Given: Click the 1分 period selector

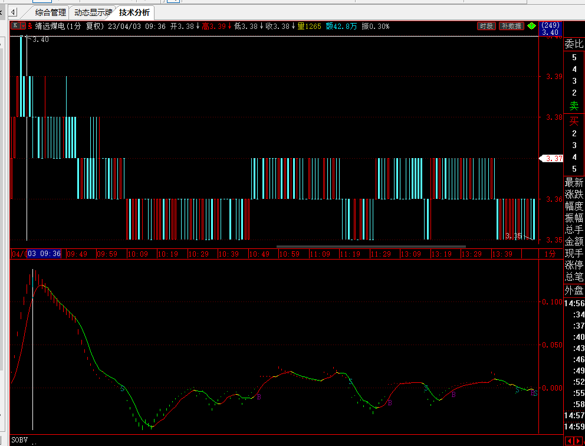Looking at the screenshot, I should tap(550, 254).
